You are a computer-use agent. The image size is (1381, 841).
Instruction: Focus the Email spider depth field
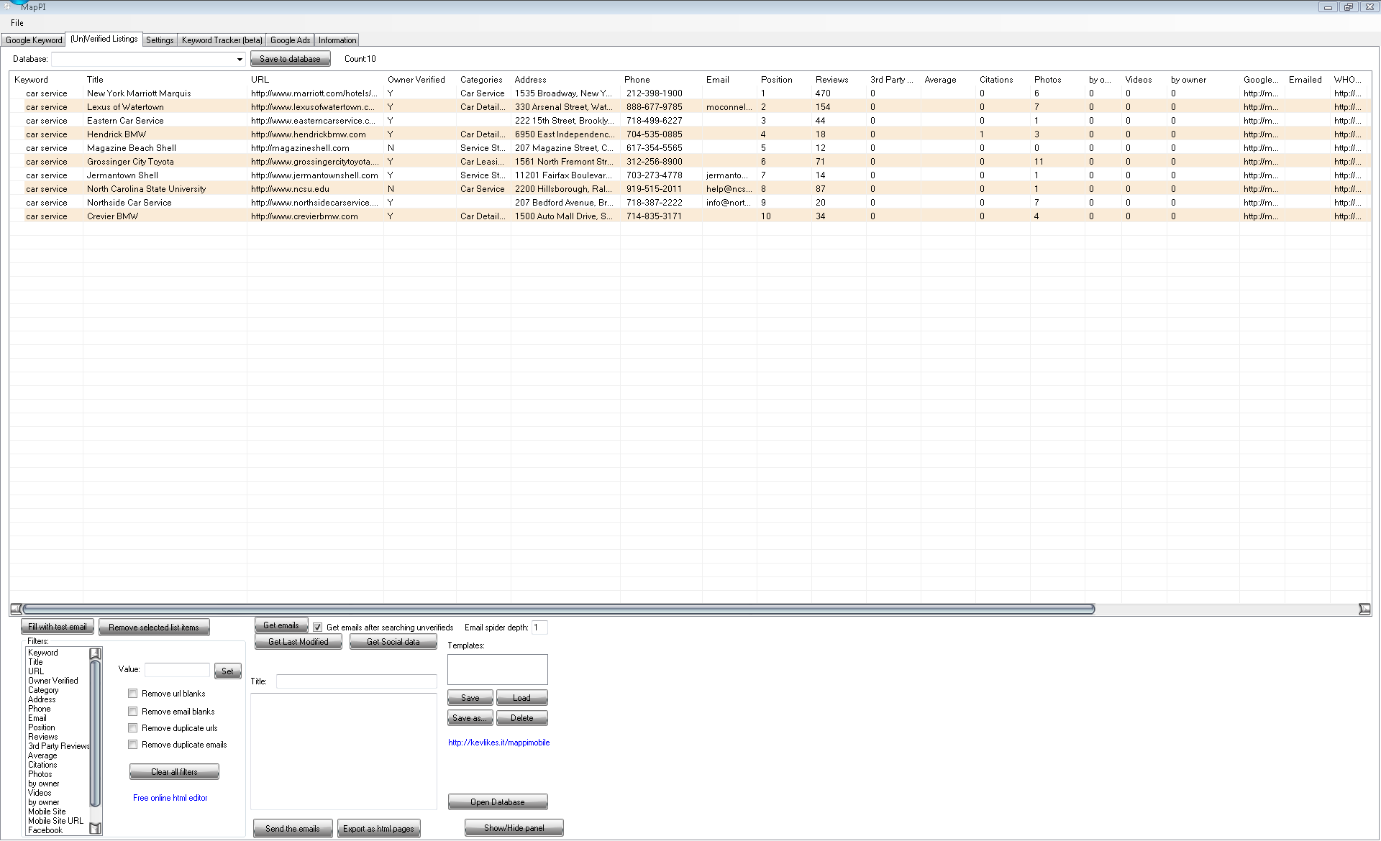[x=539, y=628]
